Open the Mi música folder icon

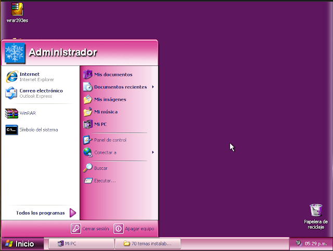point(87,112)
